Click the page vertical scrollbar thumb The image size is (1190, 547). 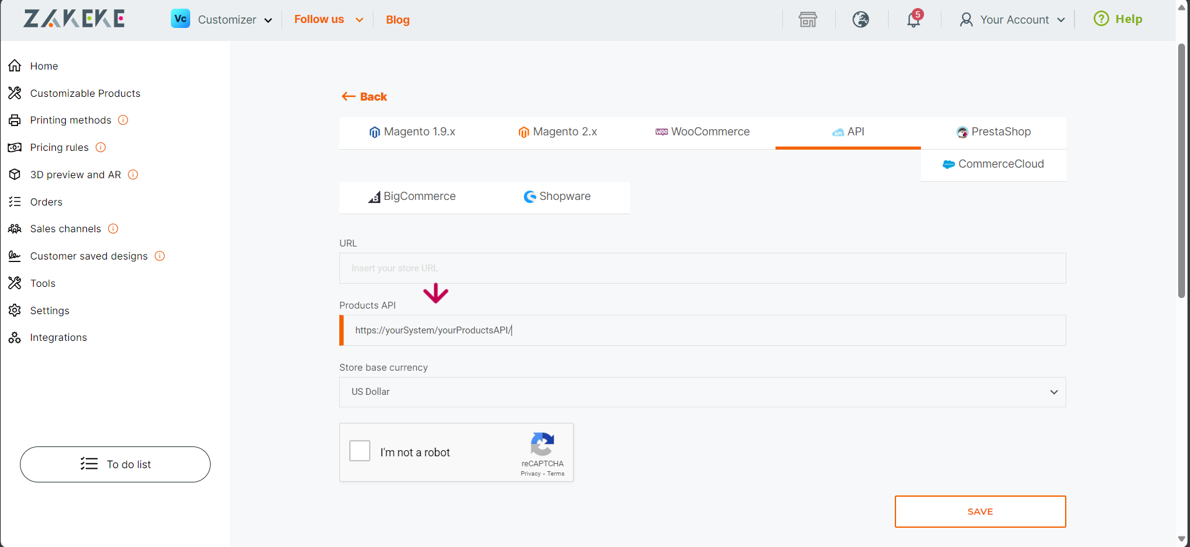[1182, 171]
